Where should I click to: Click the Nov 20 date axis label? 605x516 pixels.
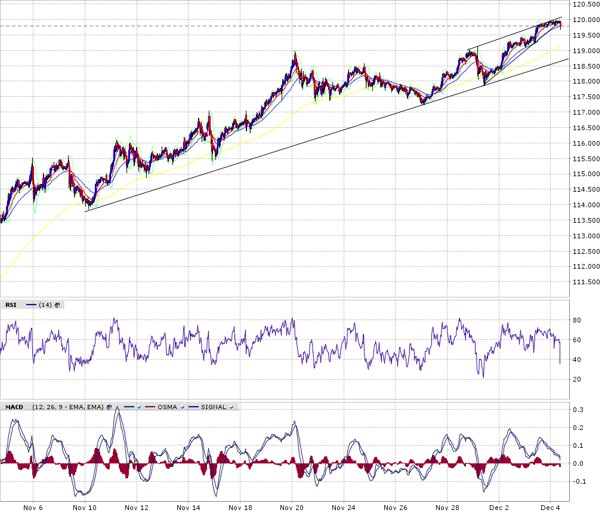(x=292, y=508)
